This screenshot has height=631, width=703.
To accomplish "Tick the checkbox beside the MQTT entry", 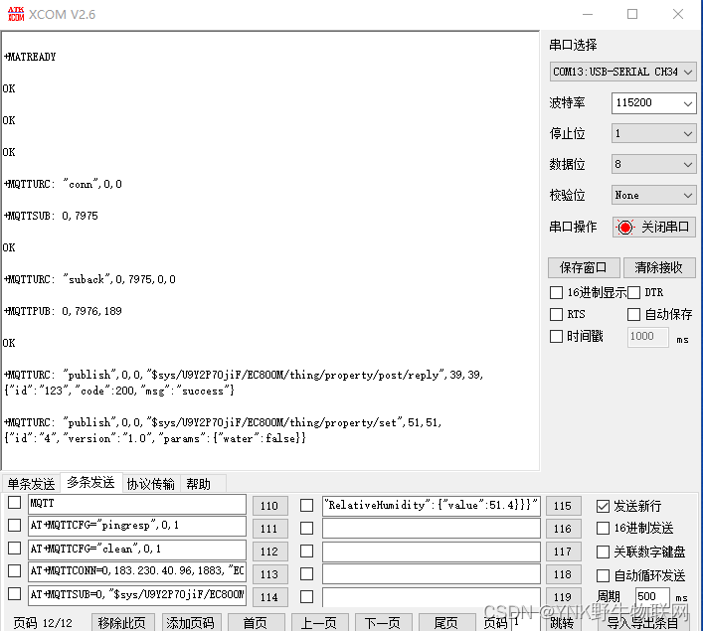I will [14, 503].
